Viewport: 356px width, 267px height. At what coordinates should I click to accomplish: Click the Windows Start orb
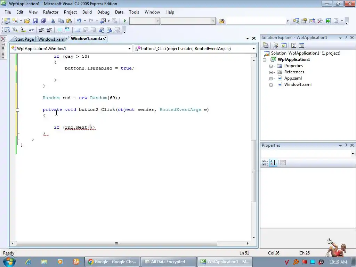click(9, 261)
